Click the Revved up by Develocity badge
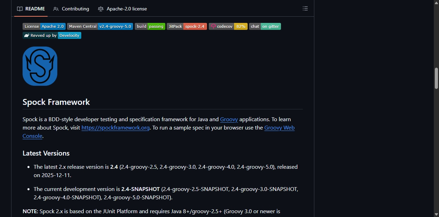439x217 pixels. tap(52, 35)
